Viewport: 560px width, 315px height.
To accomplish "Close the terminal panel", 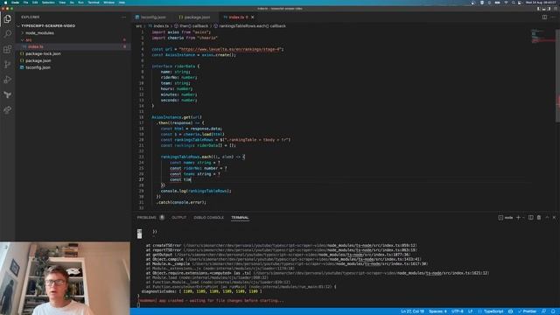I will 554,218.
